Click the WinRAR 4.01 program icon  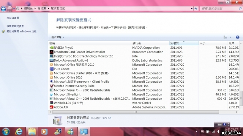point(52,103)
